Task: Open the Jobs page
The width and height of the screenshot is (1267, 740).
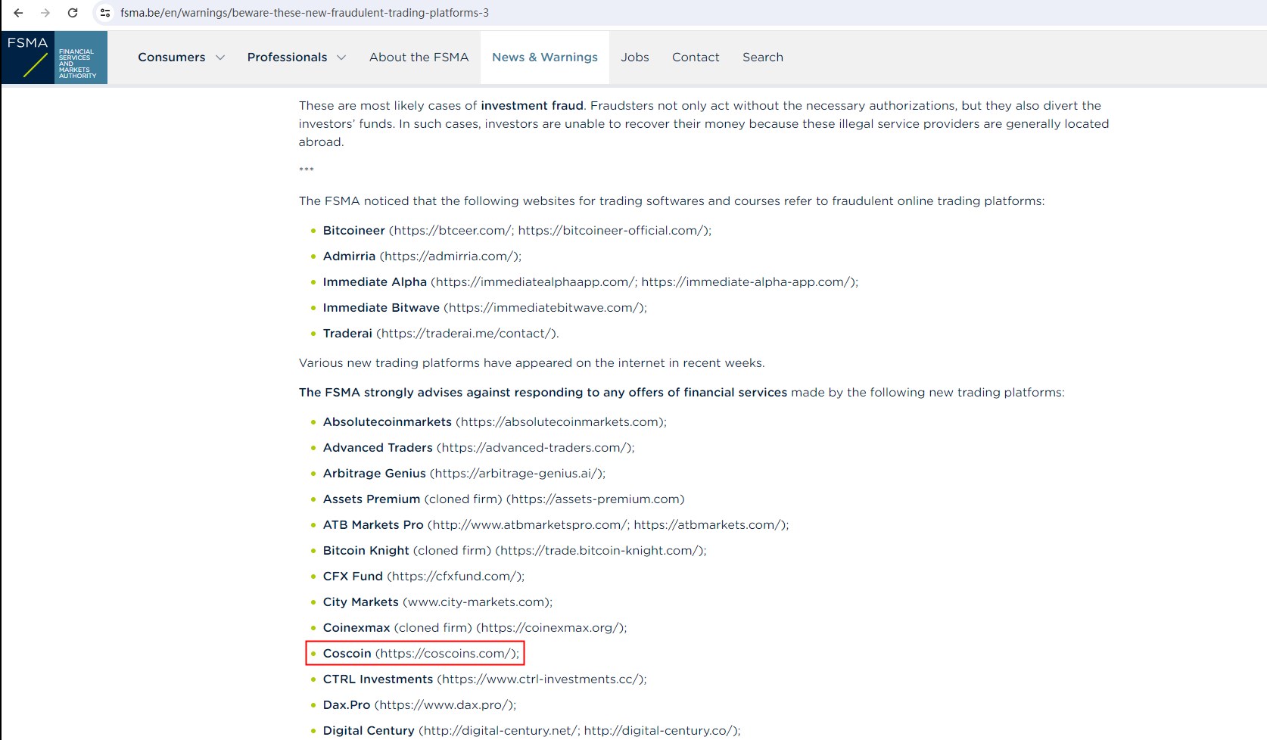Action: (634, 58)
